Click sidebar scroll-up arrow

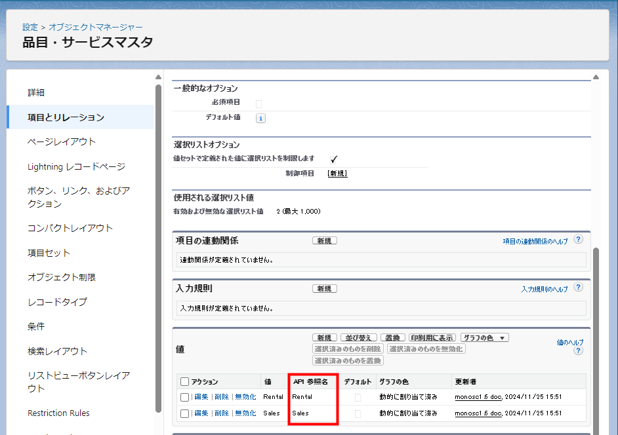coord(158,77)
